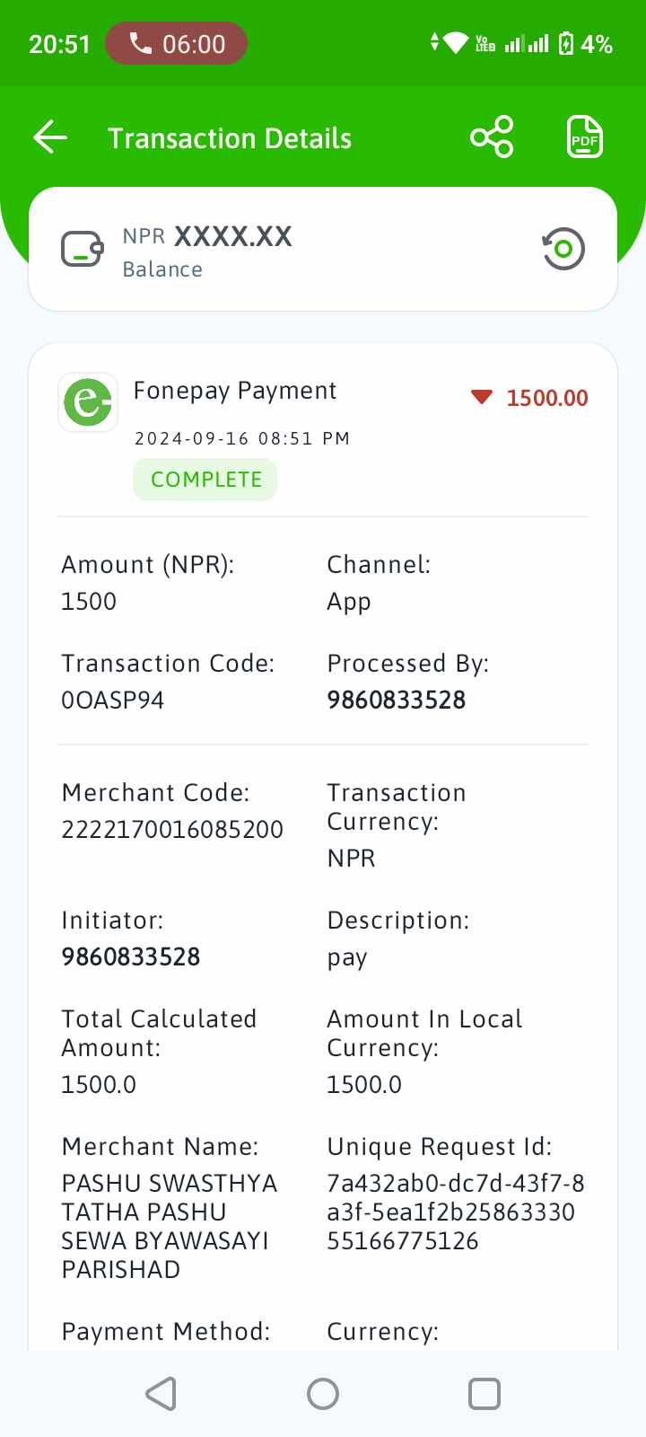Reveal balance using the refresh eye icon
This screenshot has width=646, height=1437.
click(563, 249)
